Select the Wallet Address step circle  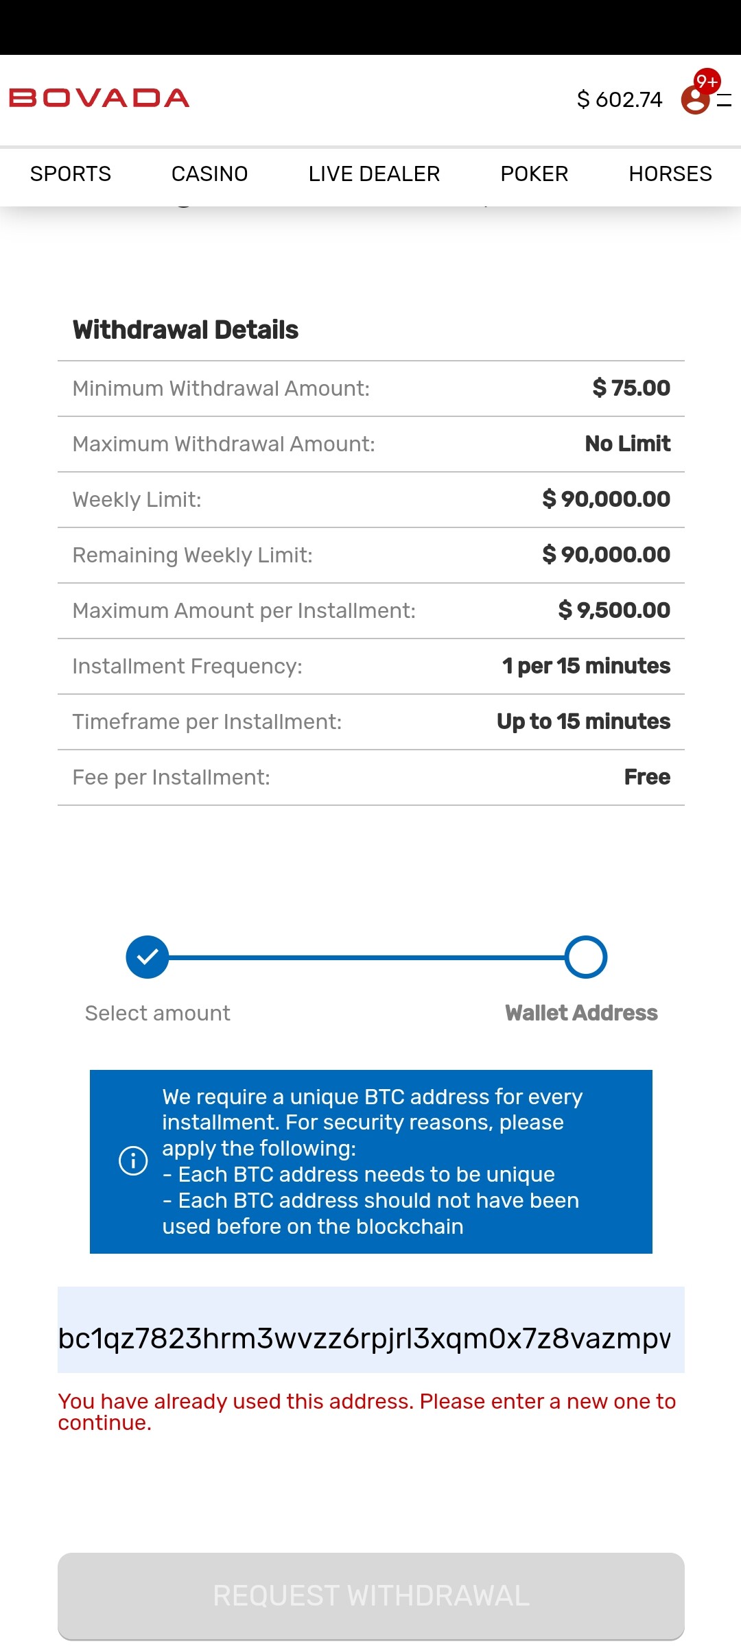coord(585,957)
